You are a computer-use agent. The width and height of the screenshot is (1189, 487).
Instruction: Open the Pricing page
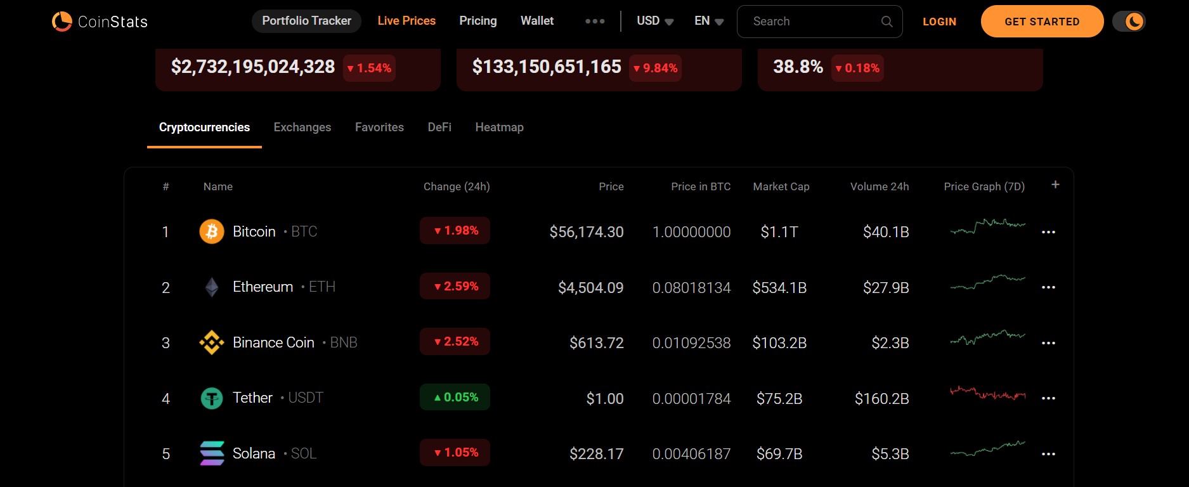tap(478, 21)
